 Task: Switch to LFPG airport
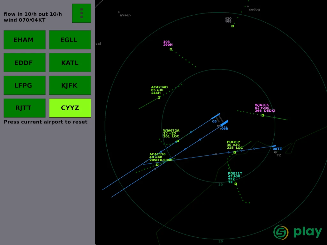(25, 85)
